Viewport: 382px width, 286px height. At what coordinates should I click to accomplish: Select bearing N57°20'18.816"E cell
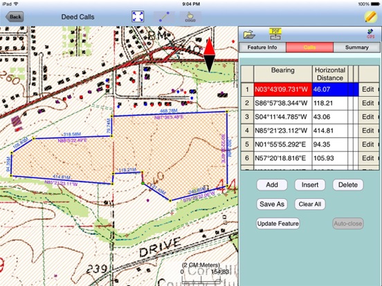pyautogui.click(x=283, y=158)
